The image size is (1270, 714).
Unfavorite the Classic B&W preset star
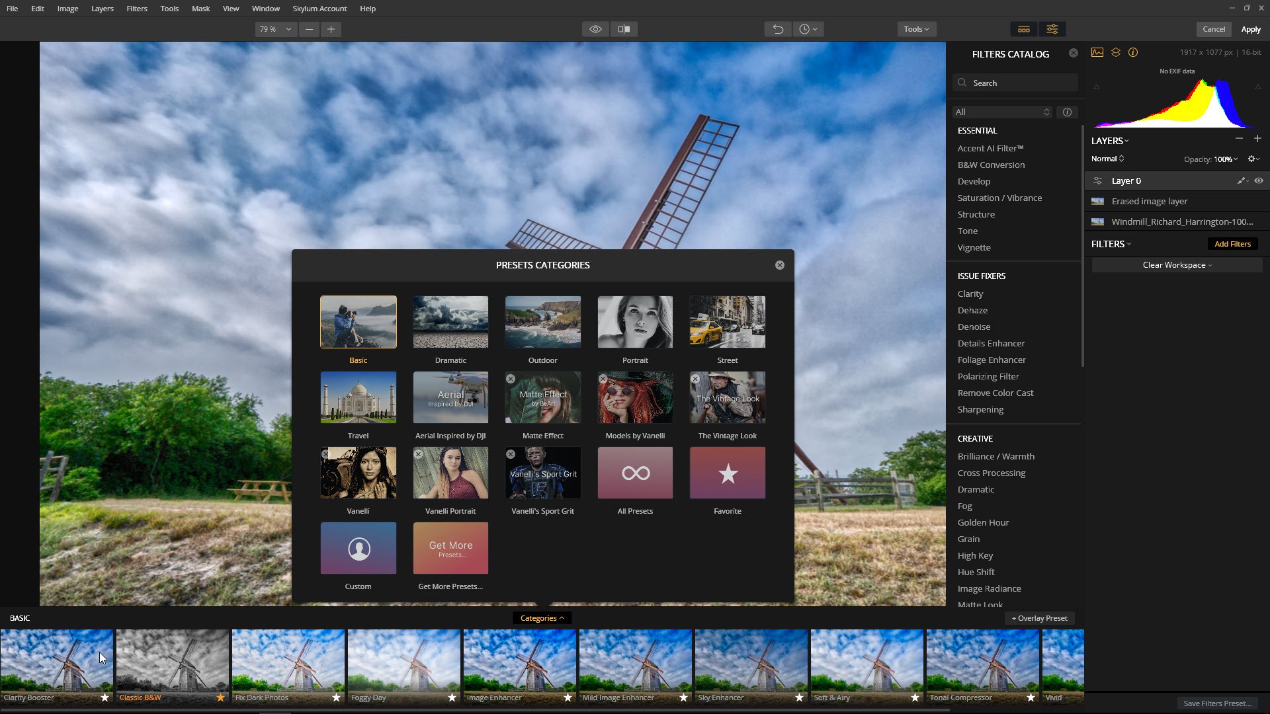pos(220,697)
